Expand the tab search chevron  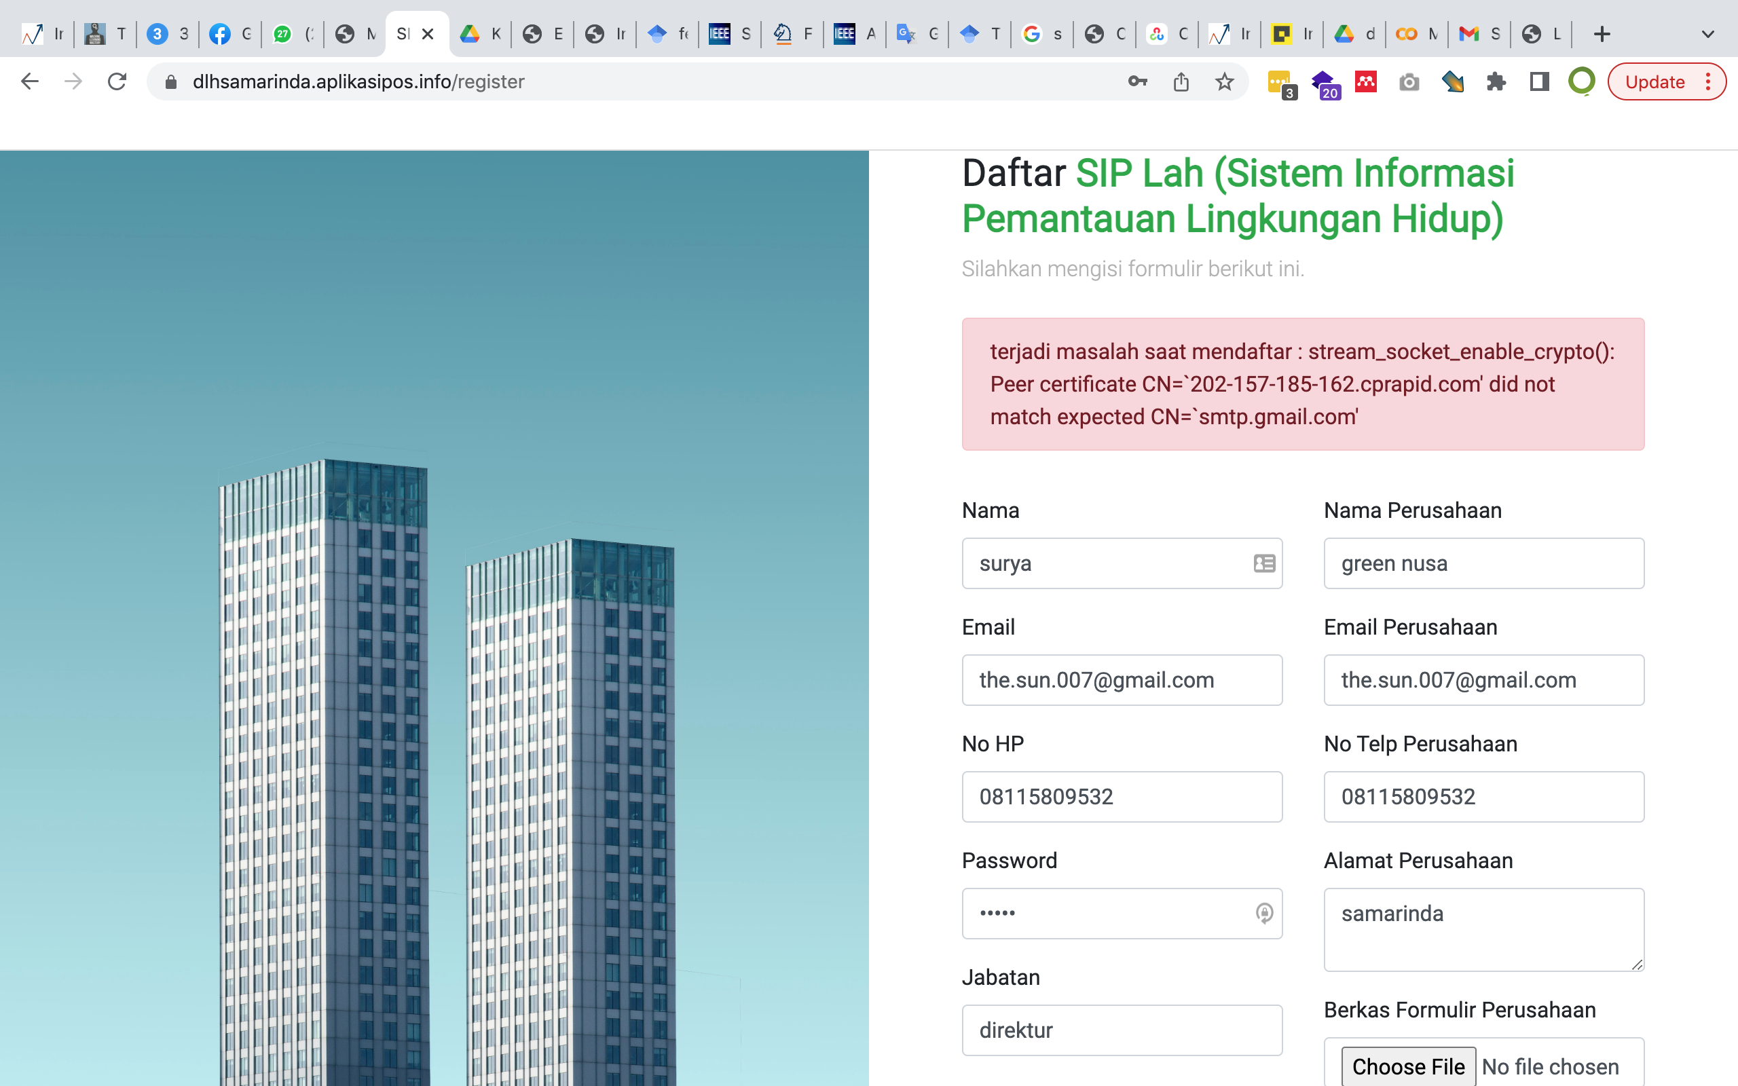pyautogui.click(x=1708, y=34)
